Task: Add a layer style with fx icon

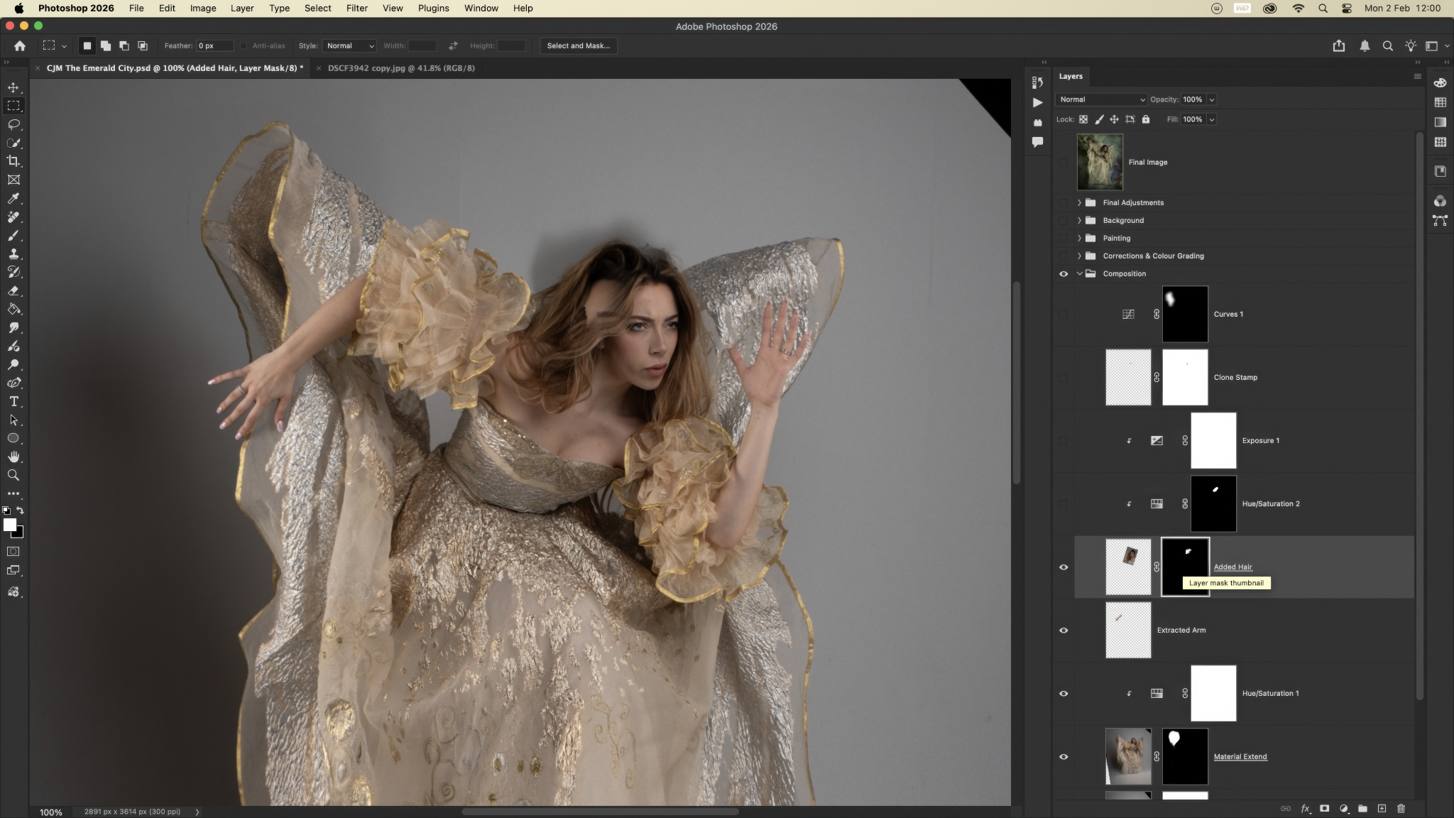Action: point(1305,808)
